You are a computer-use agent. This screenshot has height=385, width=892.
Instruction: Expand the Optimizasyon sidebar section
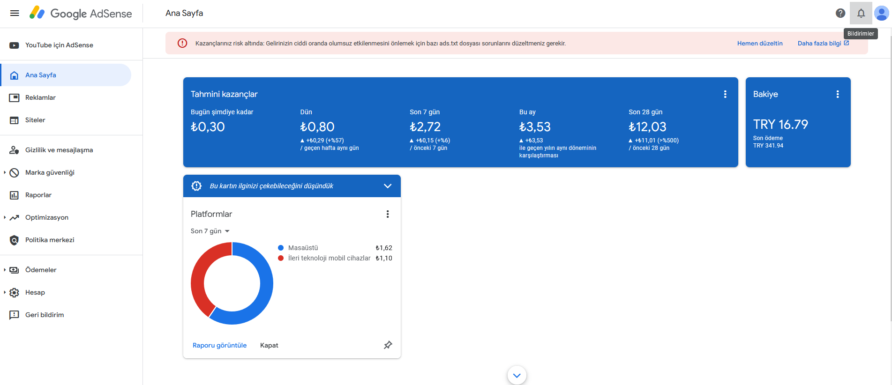pyautogui.click(x=5, y=217)
